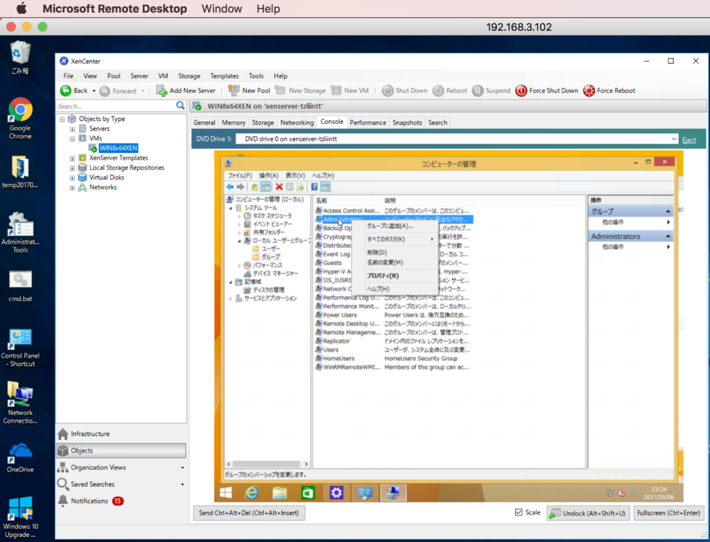
Task: Open Google Chrome desktop icon
Action: 20,119
